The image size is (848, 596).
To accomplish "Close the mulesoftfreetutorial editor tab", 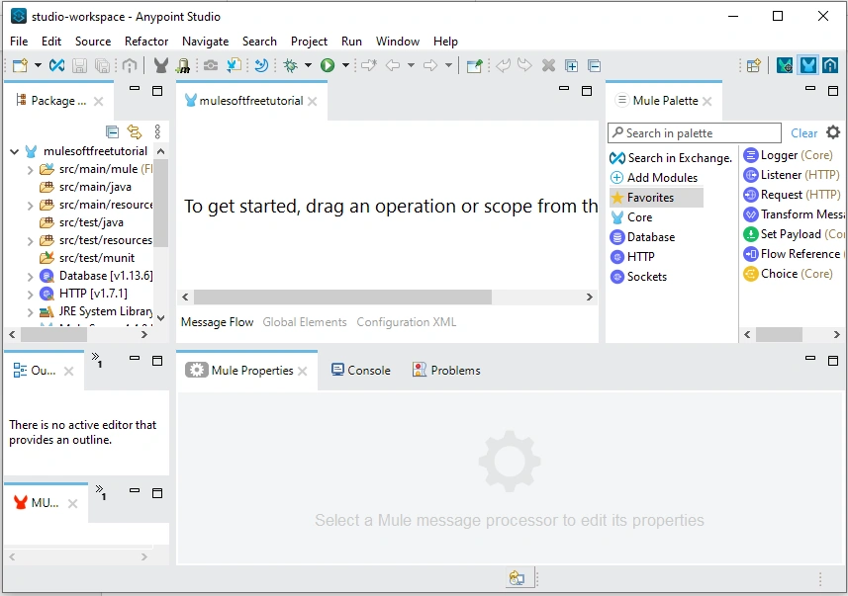I will point(312,101).
